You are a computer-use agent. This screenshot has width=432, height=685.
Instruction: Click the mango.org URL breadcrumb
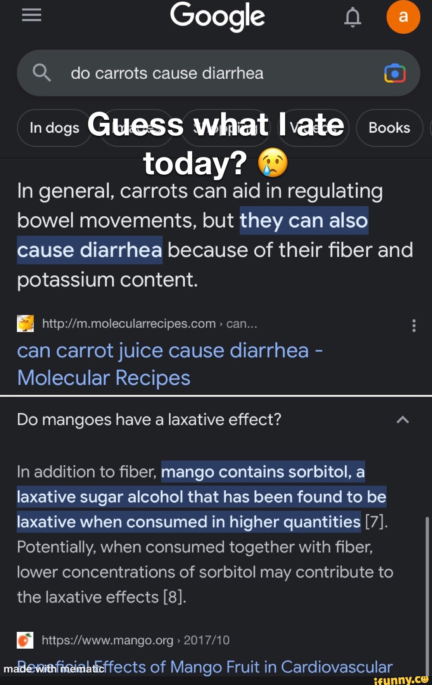[135, 640]
